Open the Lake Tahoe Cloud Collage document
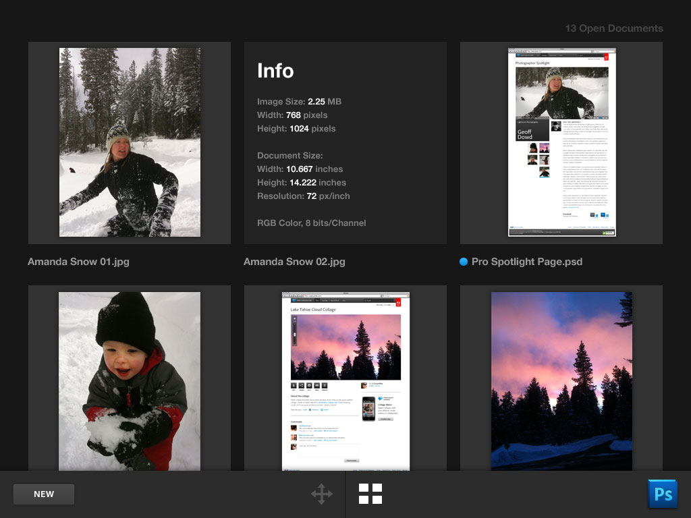 [x=345, y=380]
